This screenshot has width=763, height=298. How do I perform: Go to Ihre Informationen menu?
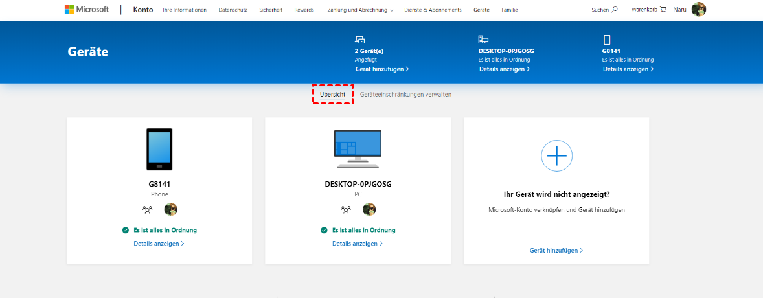(185, 10)
